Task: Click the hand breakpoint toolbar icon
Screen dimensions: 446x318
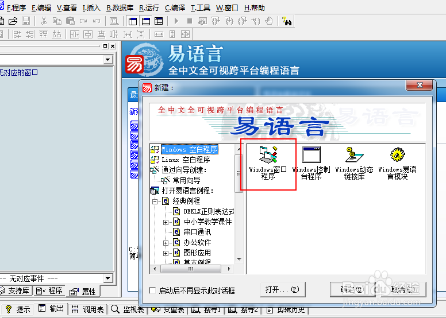Action: pyautogui.click(x=269, y=21)
